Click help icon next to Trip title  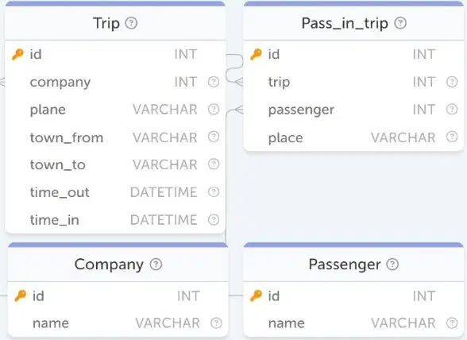coord(131,23)
